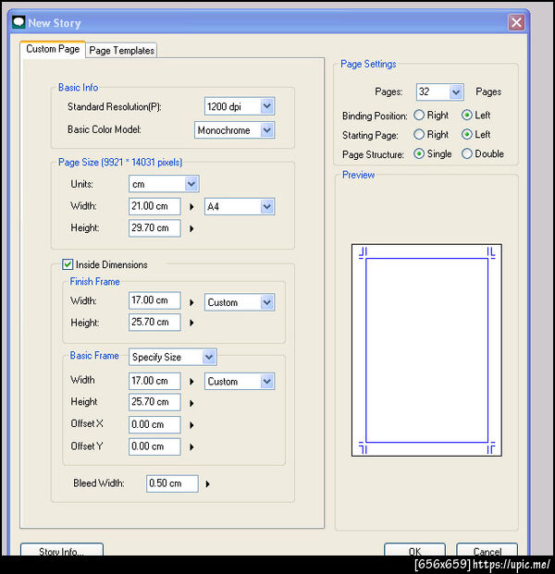Click the Bleed Width field
Viewport: 555px width, 574px height.
(x=172, y=483)
